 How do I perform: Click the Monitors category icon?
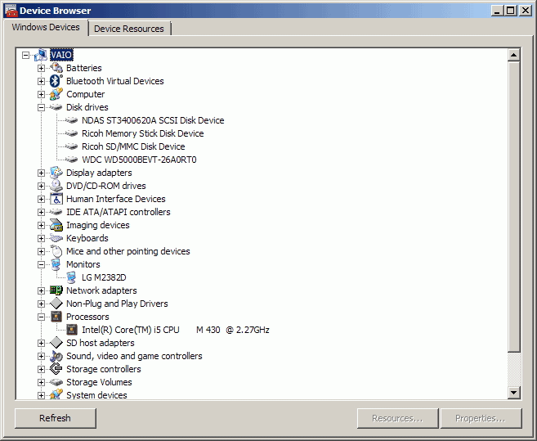(x=56, y=264)
